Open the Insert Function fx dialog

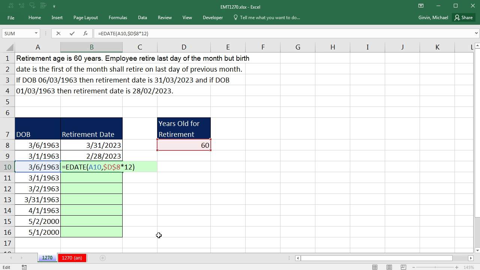point(85,33)
